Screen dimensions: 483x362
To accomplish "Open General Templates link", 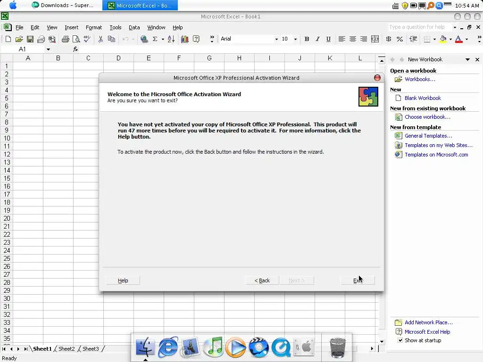I will [428, 136].
